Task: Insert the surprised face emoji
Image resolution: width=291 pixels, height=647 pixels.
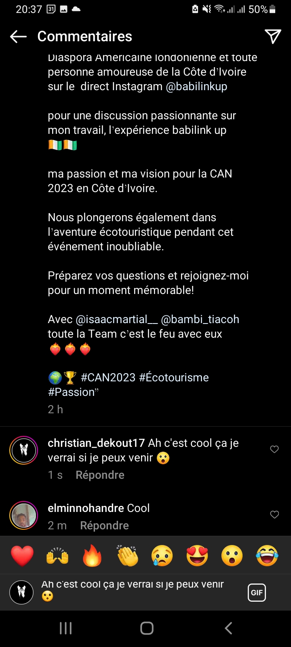Action: [232, 556]
